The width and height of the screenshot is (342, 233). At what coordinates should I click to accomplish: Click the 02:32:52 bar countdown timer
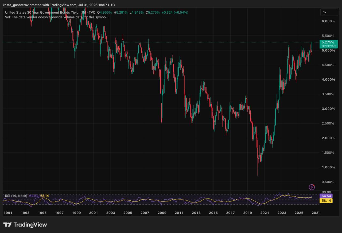[x=328, y=46]
